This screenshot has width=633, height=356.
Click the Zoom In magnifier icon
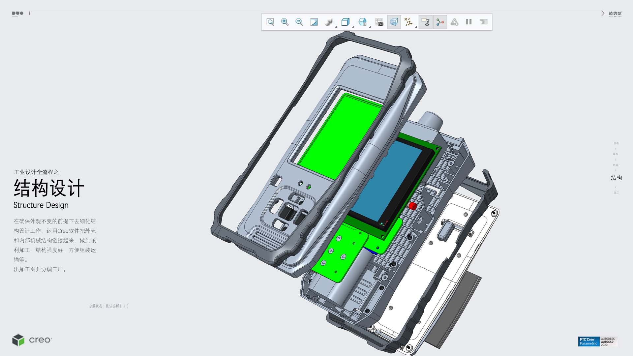285,22
